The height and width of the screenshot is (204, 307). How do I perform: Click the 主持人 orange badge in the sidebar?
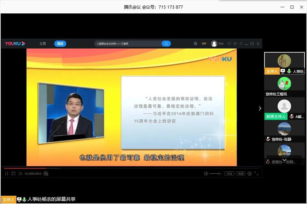tap(272, 71)
